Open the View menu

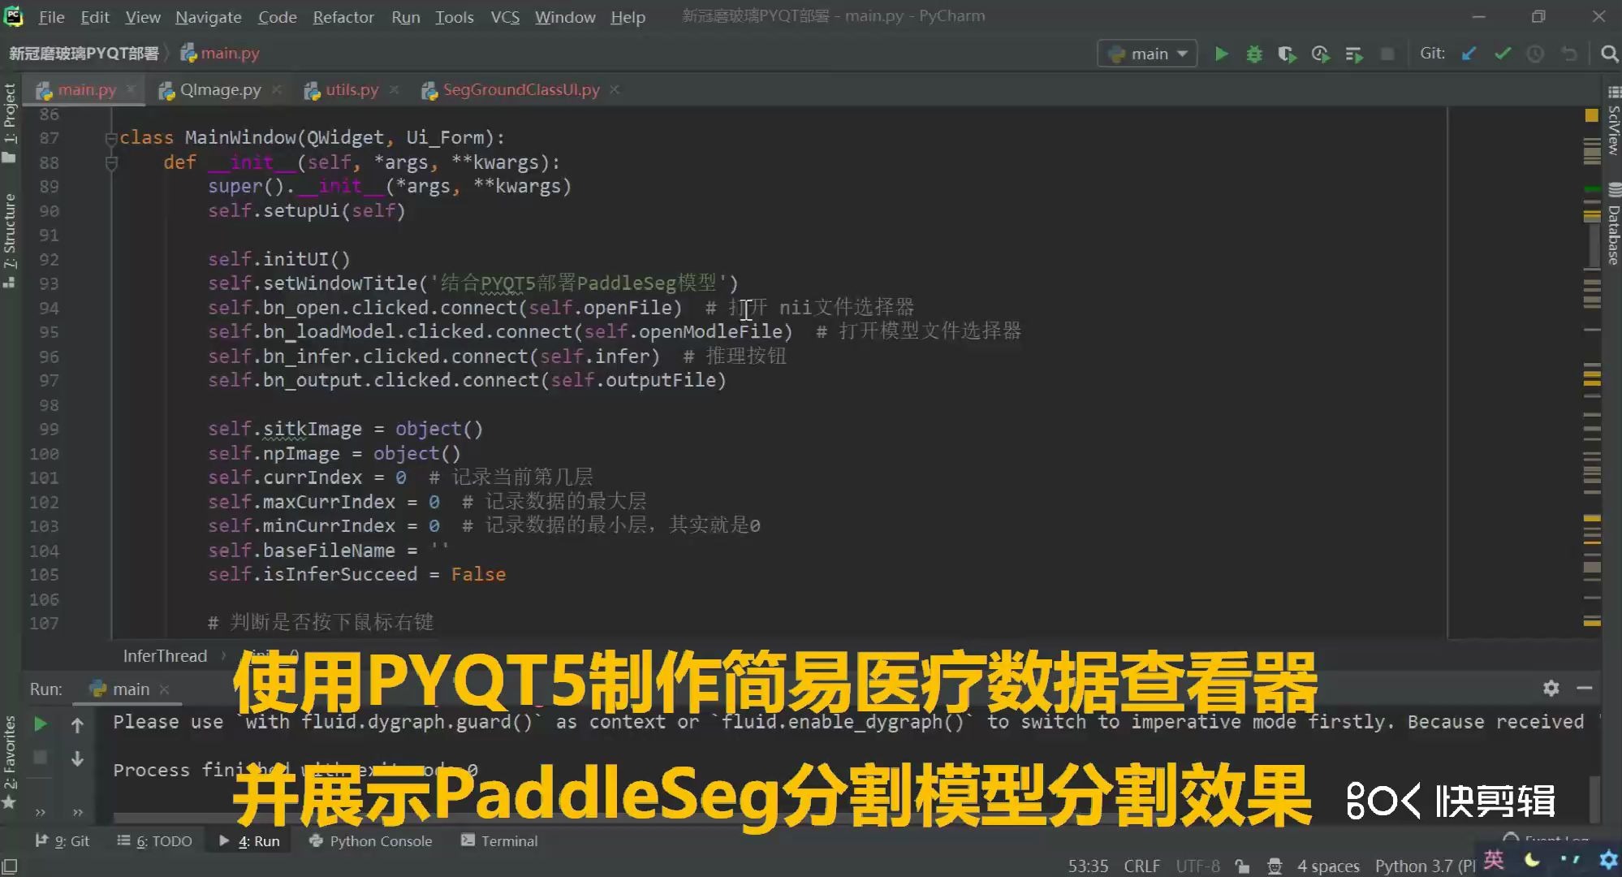pyautogui.click(x=143, y=17)
